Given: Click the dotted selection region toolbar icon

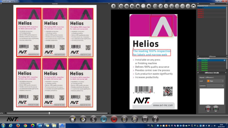Looking at the screenshot, I should [172, 6].
